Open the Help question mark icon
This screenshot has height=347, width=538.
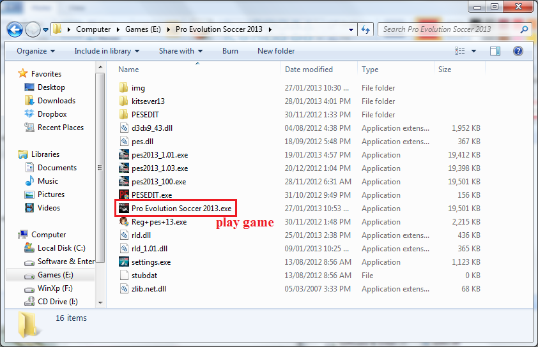coord(518,51)
